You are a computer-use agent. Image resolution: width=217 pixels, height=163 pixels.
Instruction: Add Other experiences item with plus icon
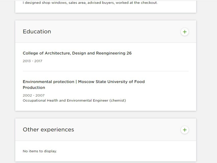pos(185,130)
